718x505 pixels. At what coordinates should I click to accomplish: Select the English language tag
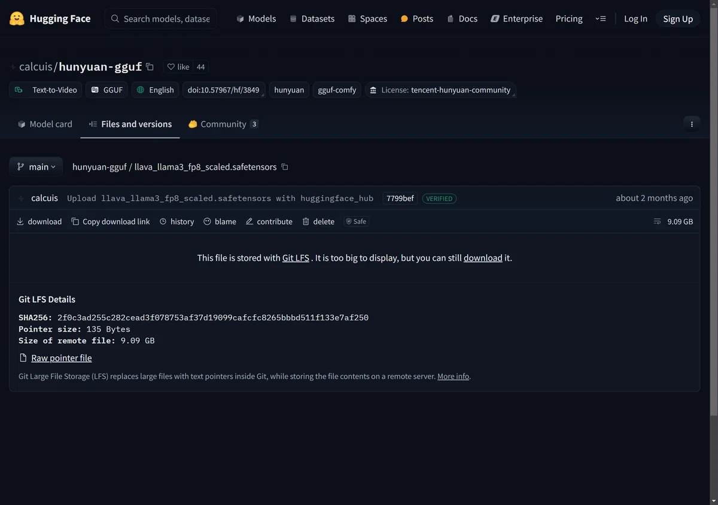(x=155, y=90)
